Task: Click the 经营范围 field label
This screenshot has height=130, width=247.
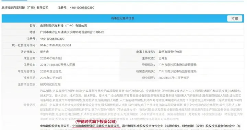Action: point(30,105)
